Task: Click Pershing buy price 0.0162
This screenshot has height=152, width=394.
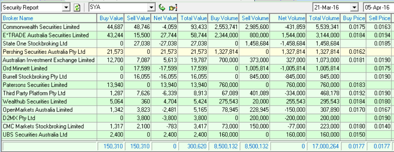Action: coord(357,52)
